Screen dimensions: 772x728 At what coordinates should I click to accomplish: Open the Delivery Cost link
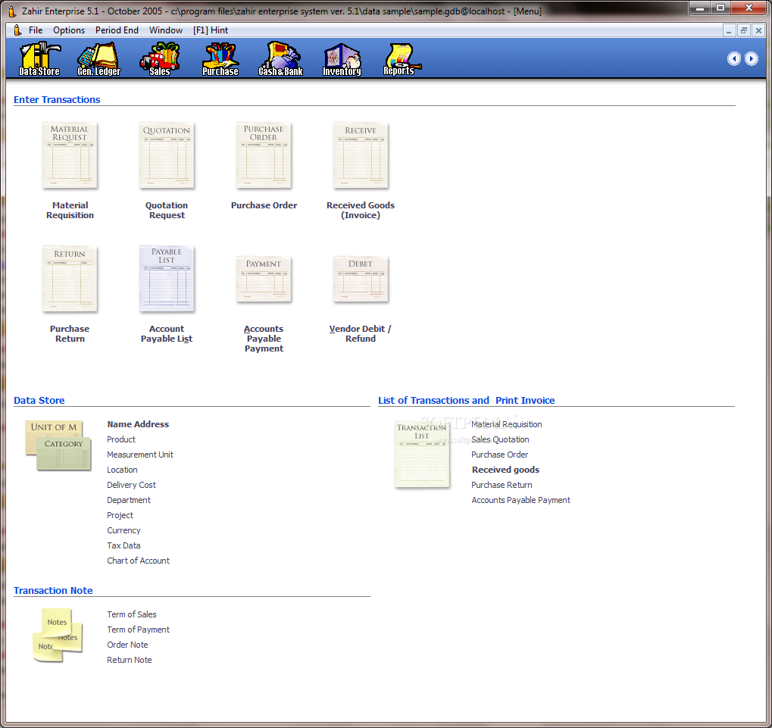coord(132,486)
